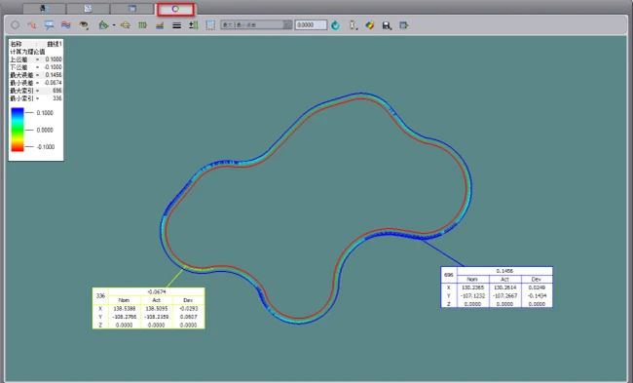Click the multicolor color-map icon
Screen dimensions: 633x383
pyautogui.click(x=369, y=25)
